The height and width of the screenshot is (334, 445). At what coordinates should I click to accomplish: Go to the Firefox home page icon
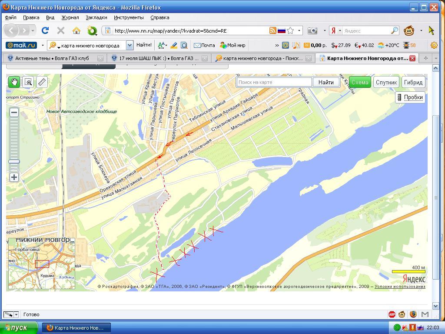(x=76, y=30)
